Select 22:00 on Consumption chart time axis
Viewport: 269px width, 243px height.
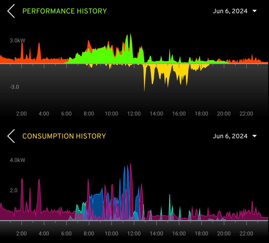point(246,234)
